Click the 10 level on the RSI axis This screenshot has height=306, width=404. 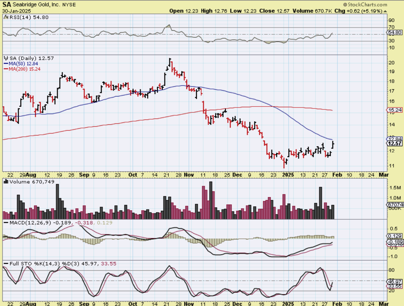pyautogui.click(x=392, y=48)
